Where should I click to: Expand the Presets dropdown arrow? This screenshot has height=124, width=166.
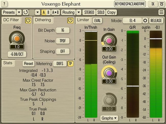[x=19, y=12]
